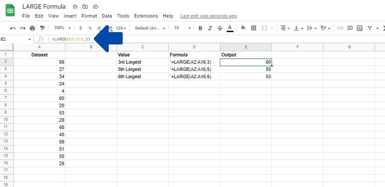Select column E header
The image size is (385, 187).
246,47
